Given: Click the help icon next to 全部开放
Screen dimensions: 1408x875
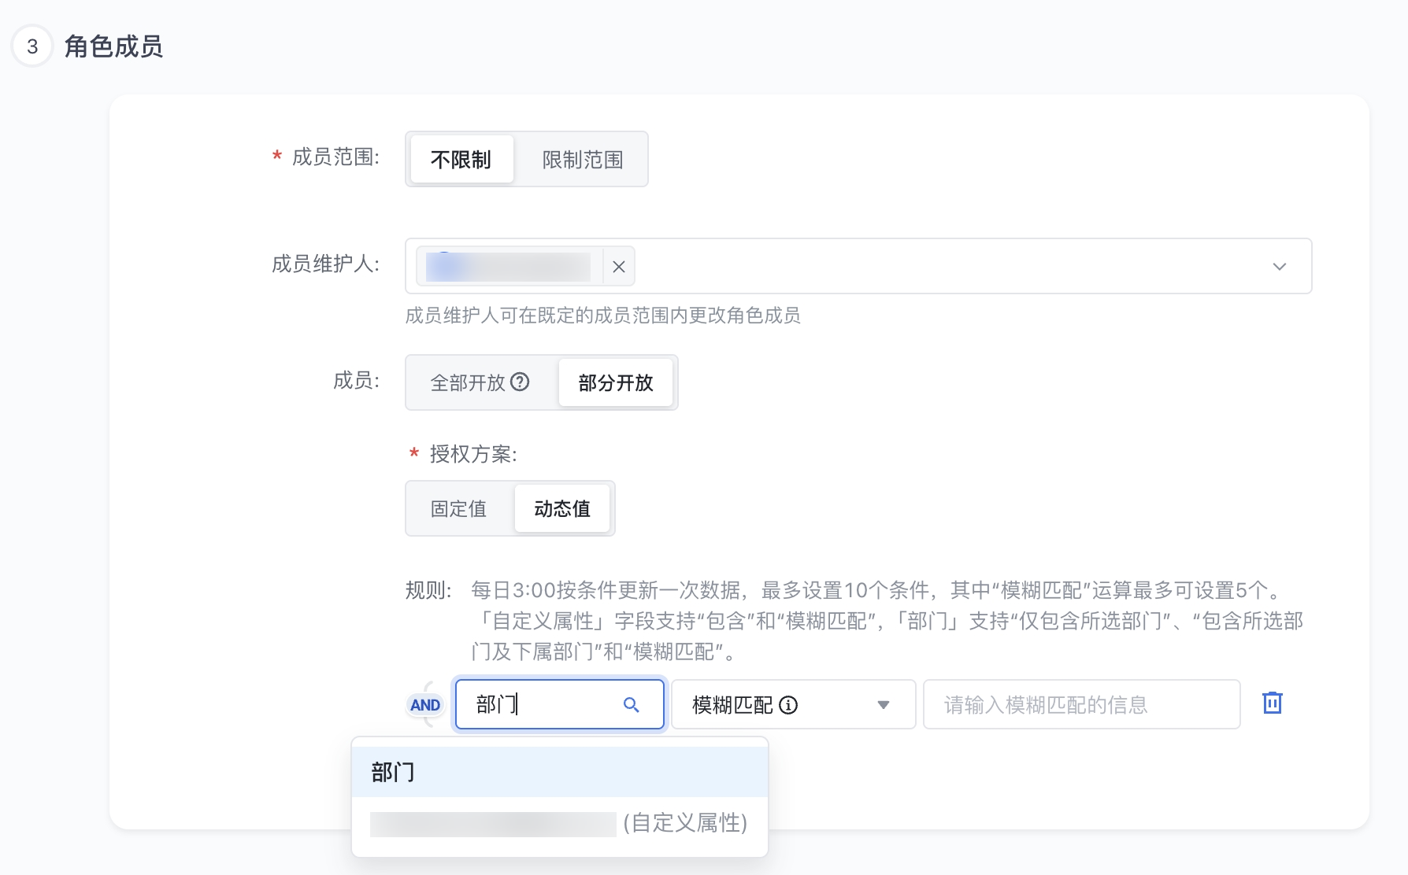Looking at the screenshot, I should pos(520,382).
